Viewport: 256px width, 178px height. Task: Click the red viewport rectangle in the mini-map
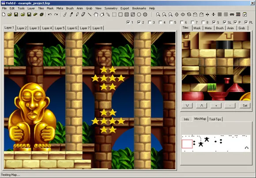coord(187,144)
